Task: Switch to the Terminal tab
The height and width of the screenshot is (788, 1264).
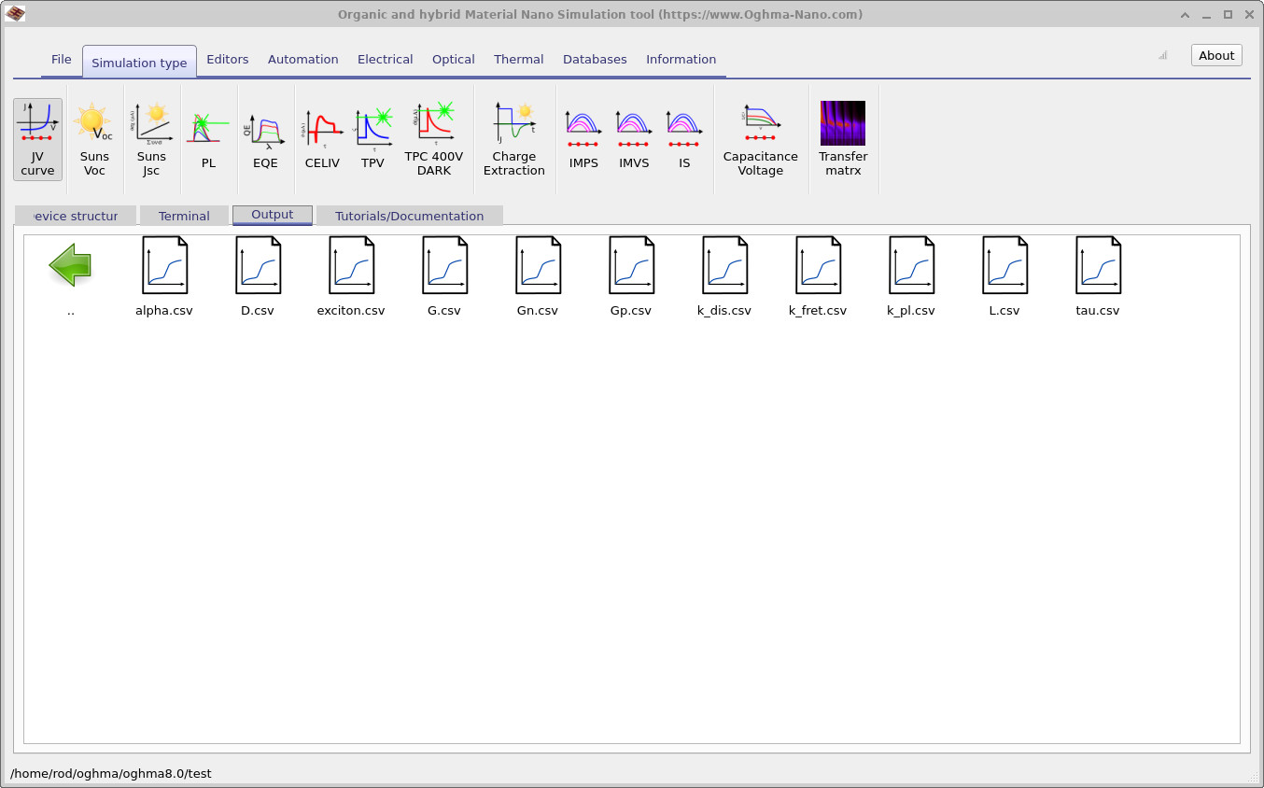Action: click(x=184, y=216)
